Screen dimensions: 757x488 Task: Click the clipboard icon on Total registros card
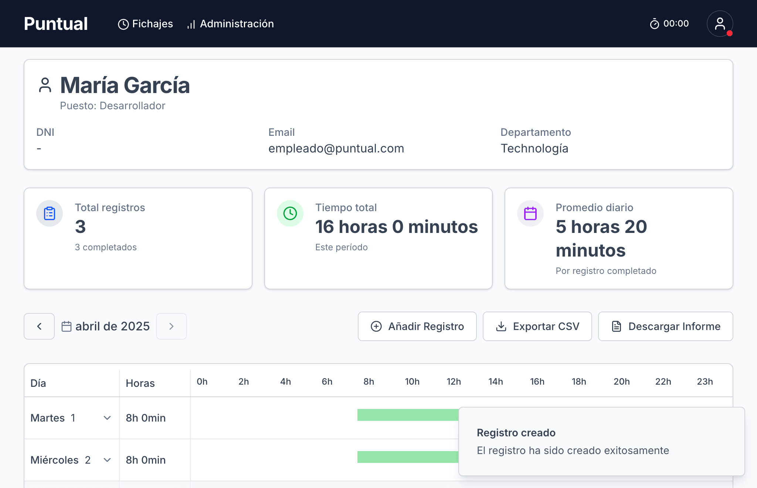[50, 213]
